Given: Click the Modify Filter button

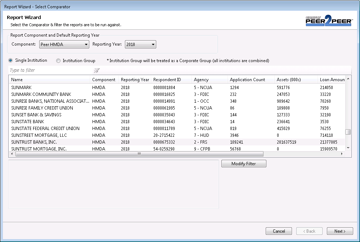Looking at the screenshot, I should 244,164.
